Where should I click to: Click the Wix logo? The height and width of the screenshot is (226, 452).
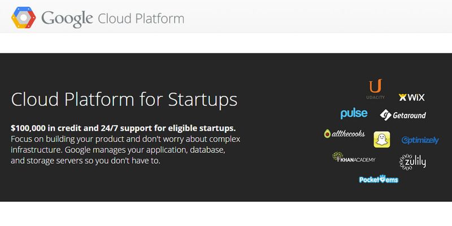pos(412,97)
